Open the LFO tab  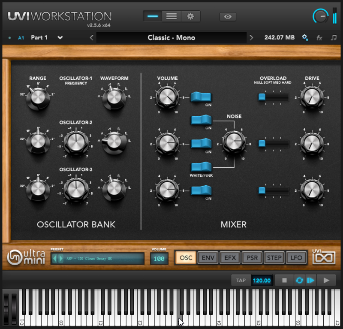click(x=296, y=258)
